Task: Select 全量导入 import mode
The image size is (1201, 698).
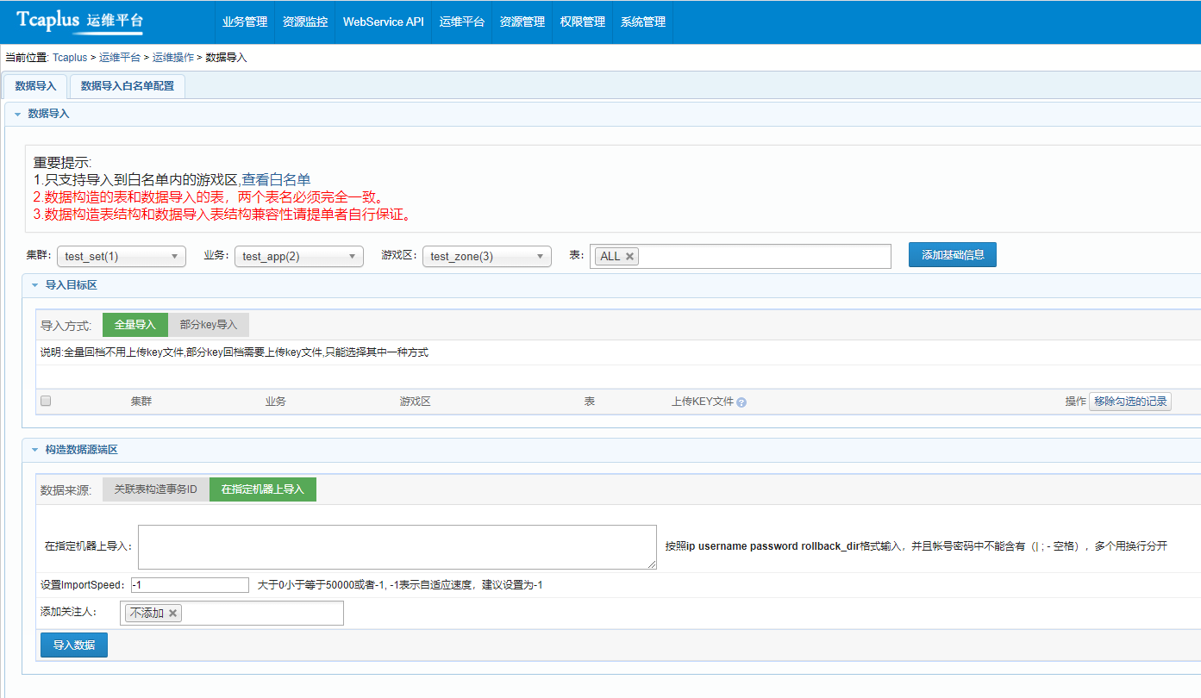Action: [134, 325]
